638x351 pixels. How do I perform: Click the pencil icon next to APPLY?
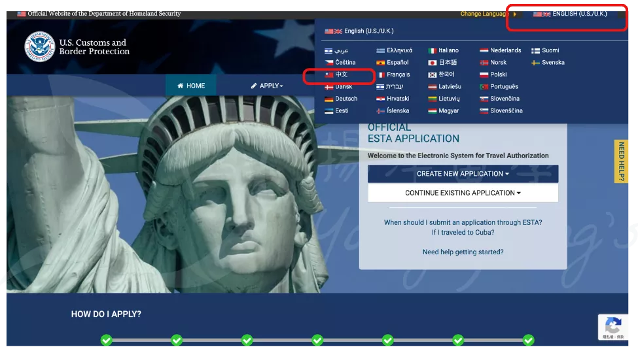click(x=254, y=86)
